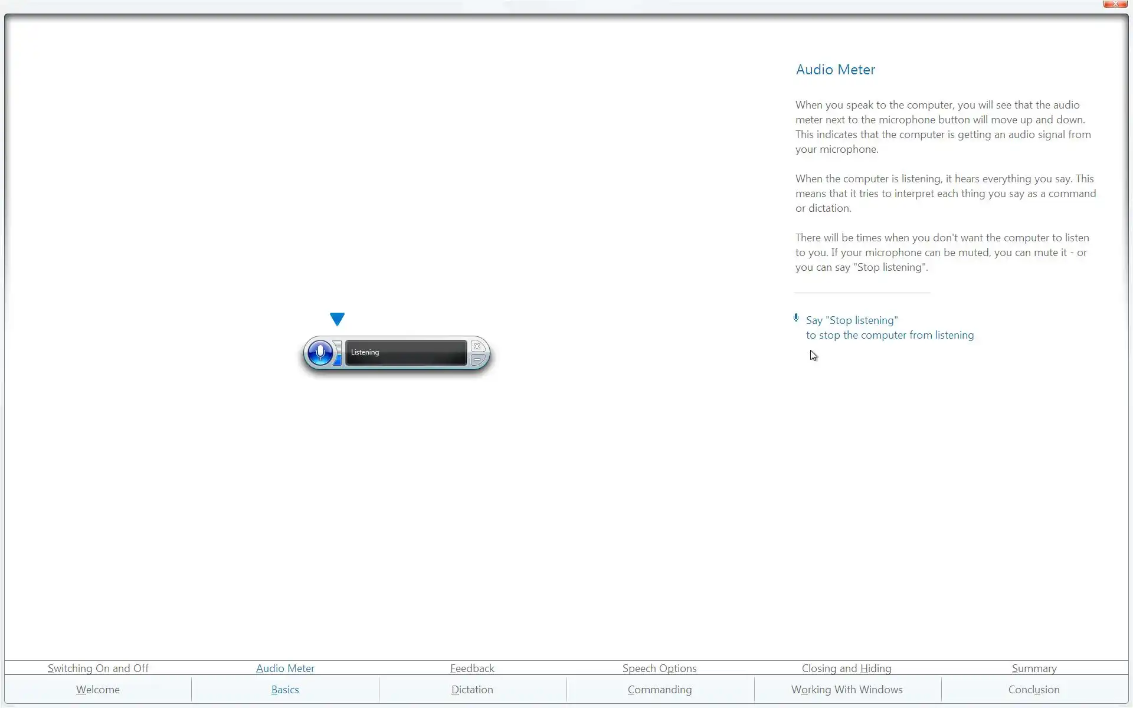Screen dimensions: 1133x708
Task: Open the Speech Options subsection
Action: 659,668
